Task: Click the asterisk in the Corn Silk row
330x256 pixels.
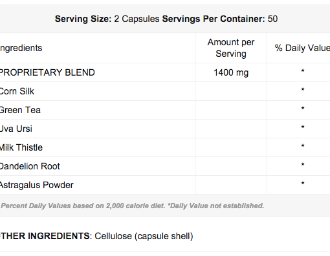Action: pyautogui.click(x=303, y=89)
